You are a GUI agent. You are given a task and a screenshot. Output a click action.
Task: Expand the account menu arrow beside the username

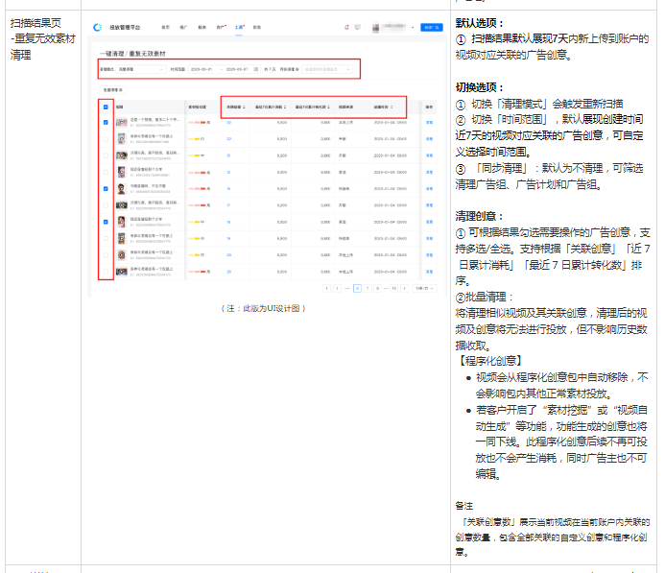click(413, 27)
